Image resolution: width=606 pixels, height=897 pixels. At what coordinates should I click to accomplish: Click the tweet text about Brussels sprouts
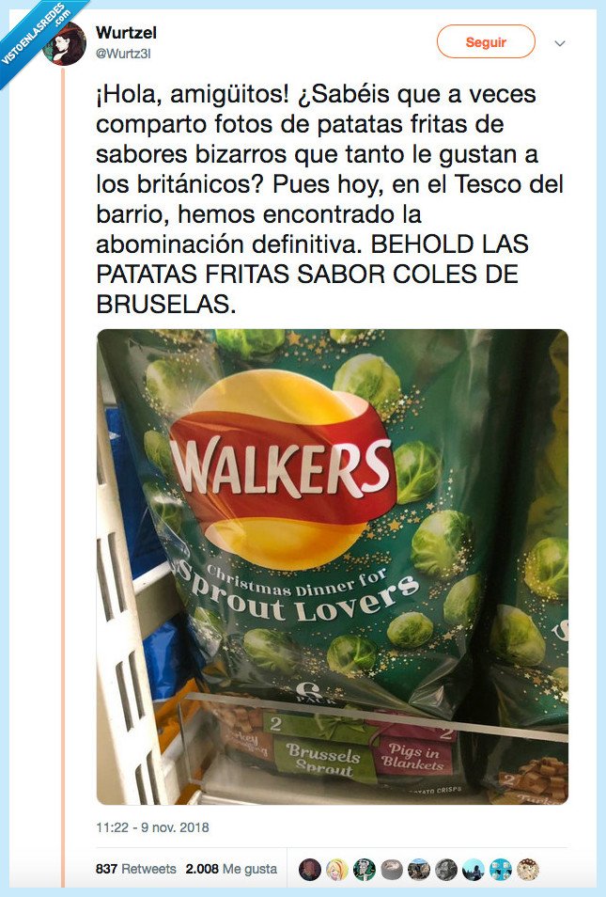tap(330, 199)
